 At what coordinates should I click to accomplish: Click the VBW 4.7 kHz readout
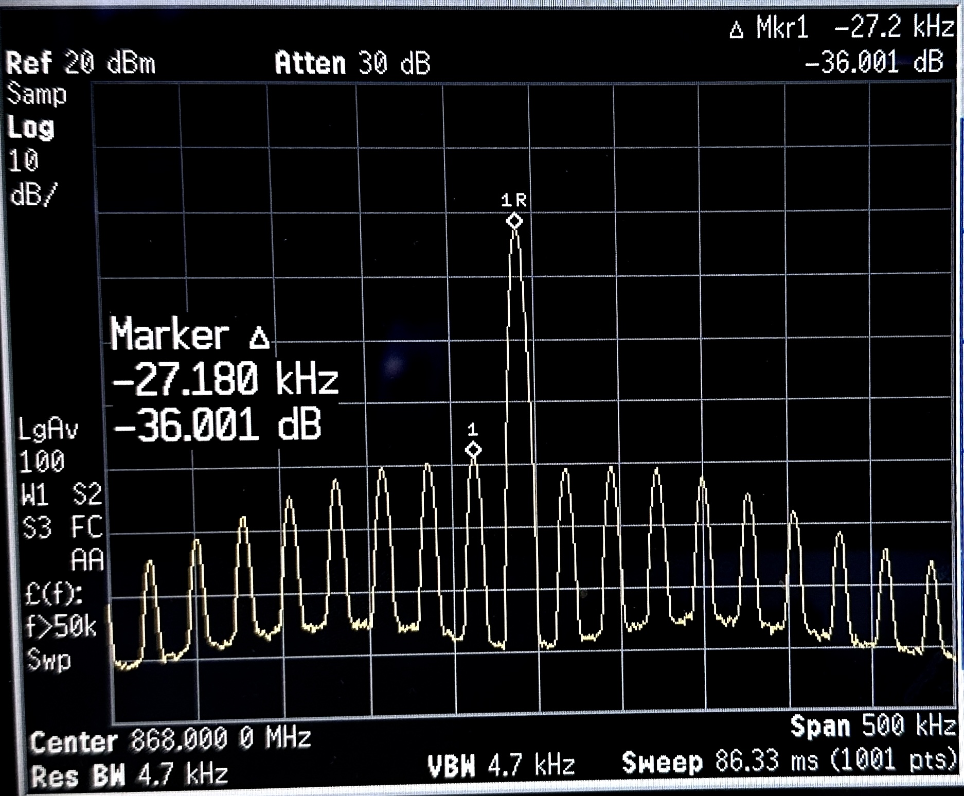(501, 765)
